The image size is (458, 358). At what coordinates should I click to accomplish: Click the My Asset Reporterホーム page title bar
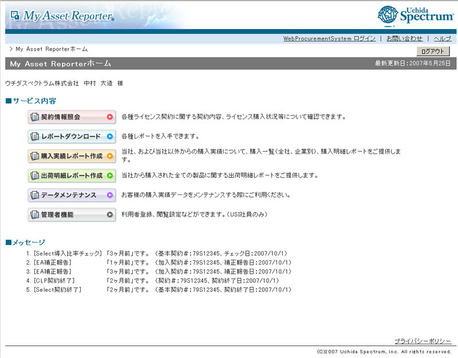point(231,63)
